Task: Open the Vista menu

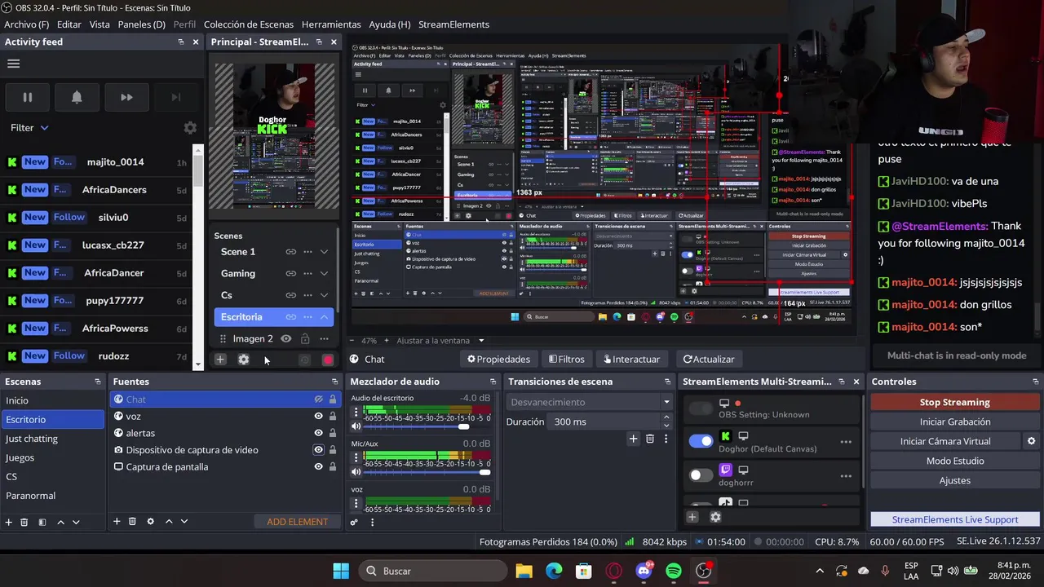Action: pyautogui.click(x=100, y=24)
